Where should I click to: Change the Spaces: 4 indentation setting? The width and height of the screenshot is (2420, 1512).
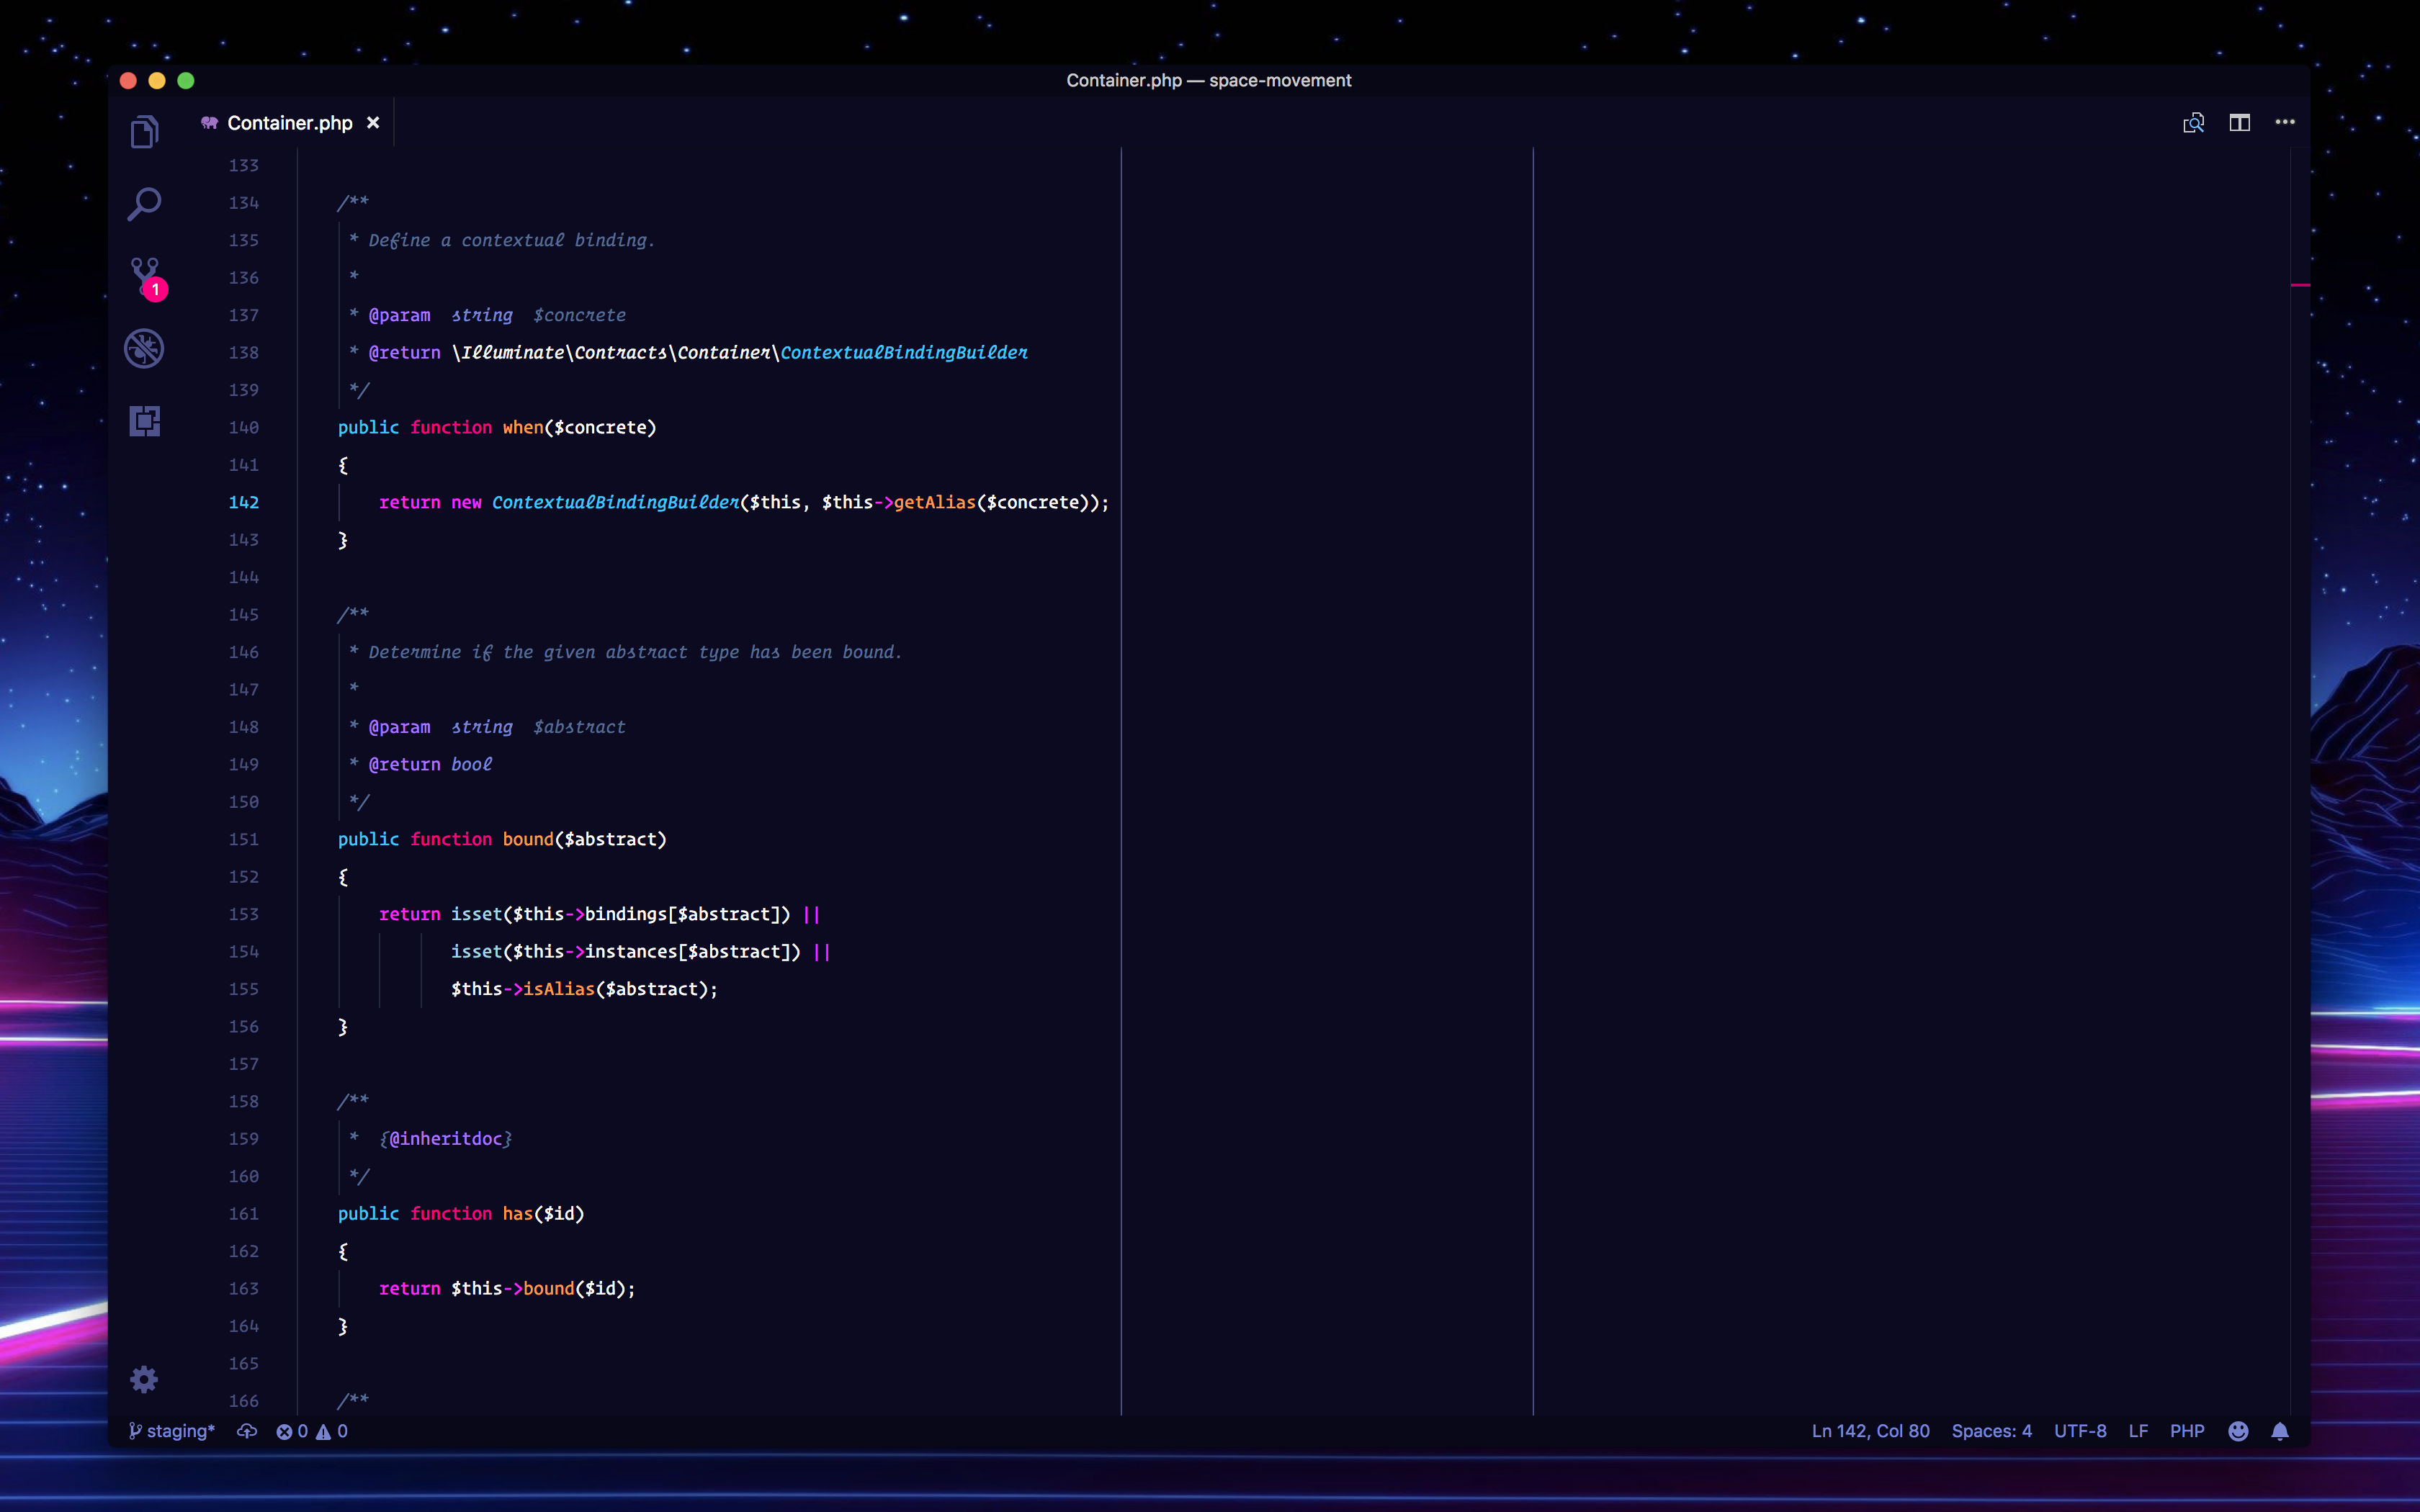click(1991, 1431)
